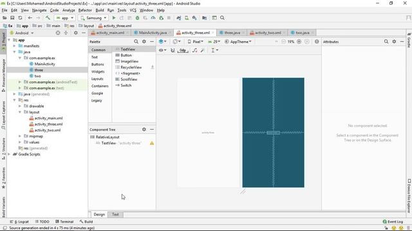
Task: Click the debug app bug icon
Action: coord(137,18)
